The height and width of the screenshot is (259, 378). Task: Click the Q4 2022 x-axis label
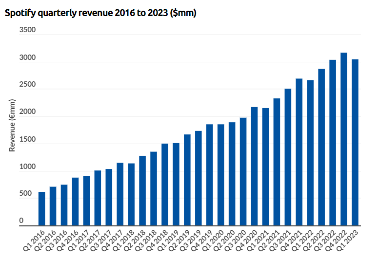pos(336,240)
